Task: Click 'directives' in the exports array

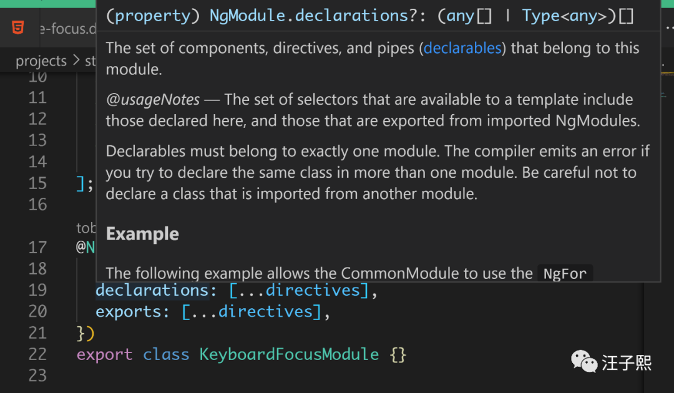Action: (265, 311)
